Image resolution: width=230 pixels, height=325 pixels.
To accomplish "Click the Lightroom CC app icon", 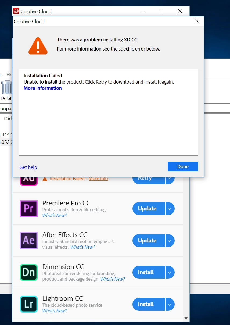I will 29,304.
